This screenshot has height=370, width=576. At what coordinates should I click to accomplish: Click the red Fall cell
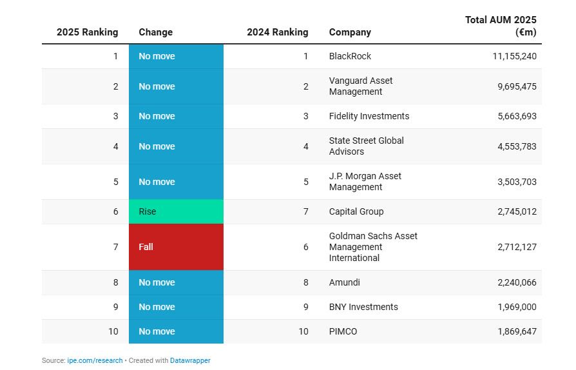point(176,247)
